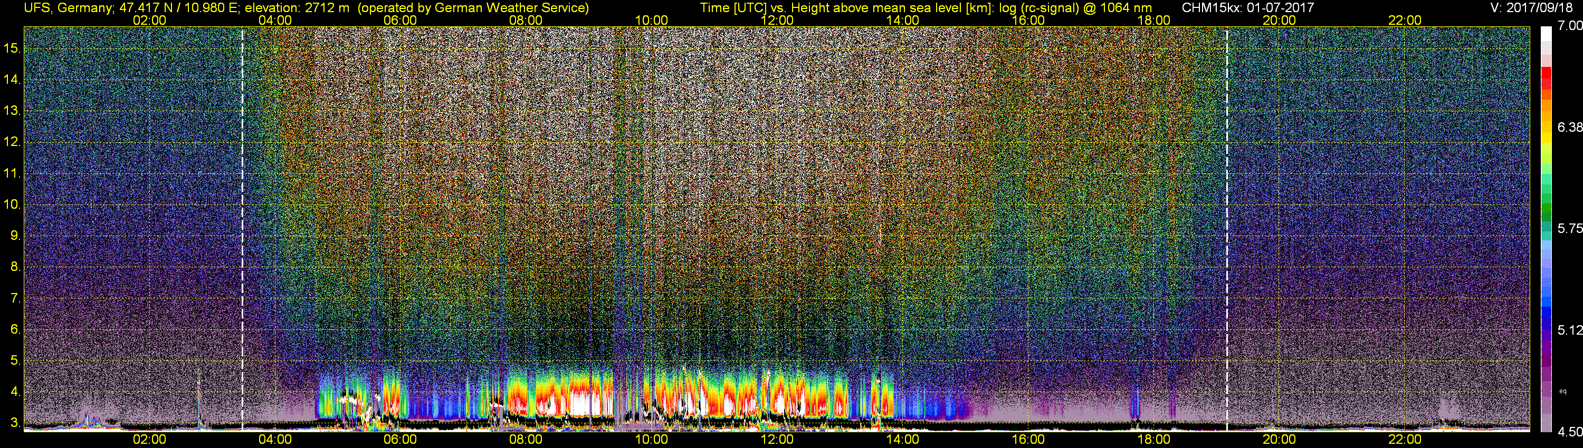Click the white dashed vertical line after 19:00
This screenshot has width=1583, height=448.
1227,227
